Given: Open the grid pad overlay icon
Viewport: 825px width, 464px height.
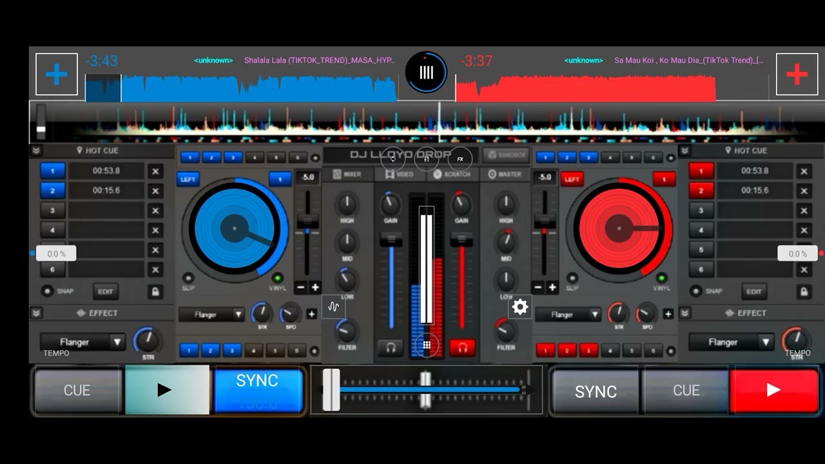Looking at the screenshot, I should point(426,345).
